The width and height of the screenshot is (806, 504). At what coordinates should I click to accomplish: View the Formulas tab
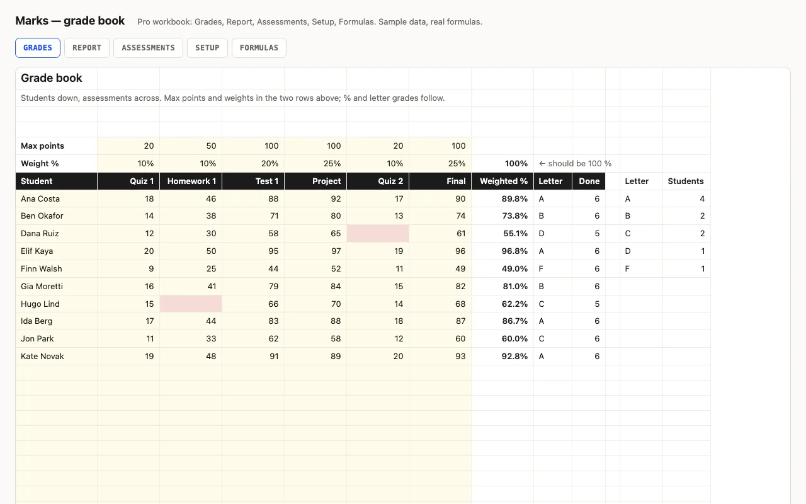pos(259,48)
